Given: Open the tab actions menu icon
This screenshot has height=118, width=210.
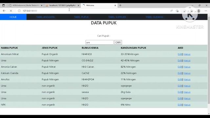Looking at the screenshot, I should pyautogui.click(x=4, y=6).
